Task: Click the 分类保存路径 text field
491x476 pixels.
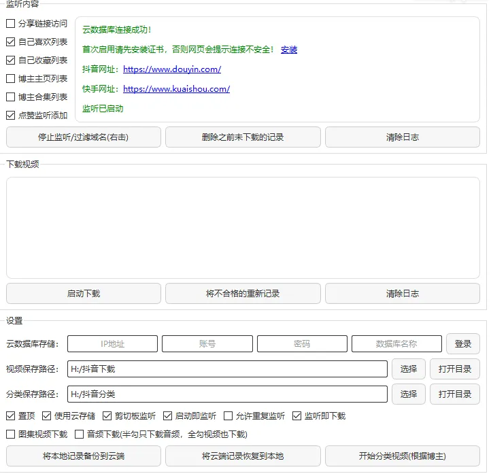Action: coord(227,394)
